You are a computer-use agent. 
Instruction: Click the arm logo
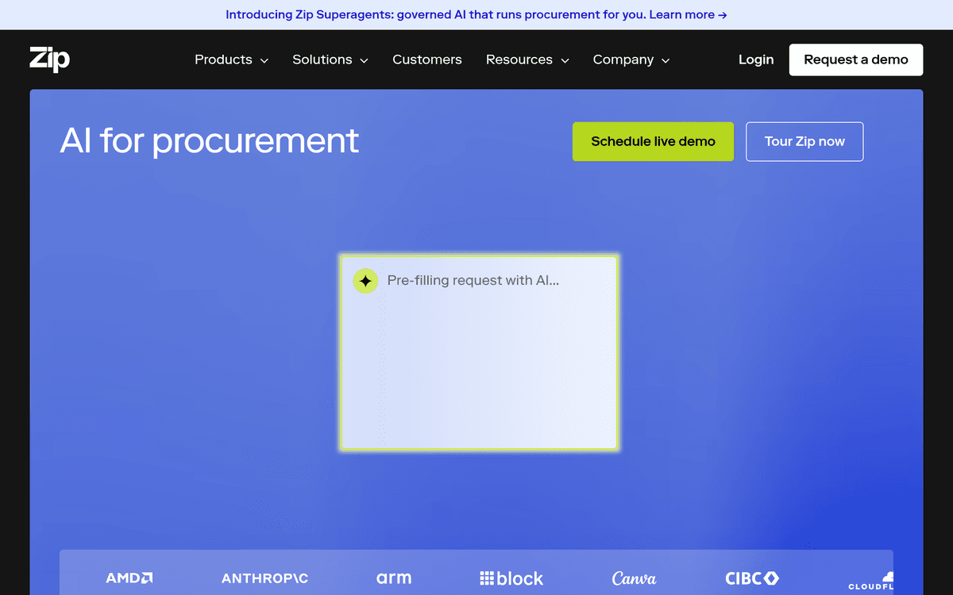394,578
